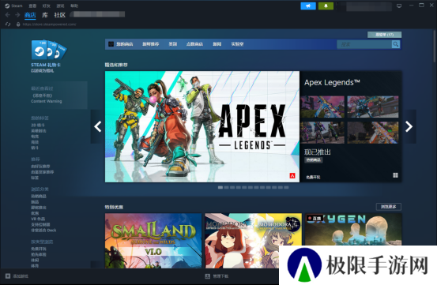
Task: Open the 您的商店 dropdown
Action: pos(125,44)
